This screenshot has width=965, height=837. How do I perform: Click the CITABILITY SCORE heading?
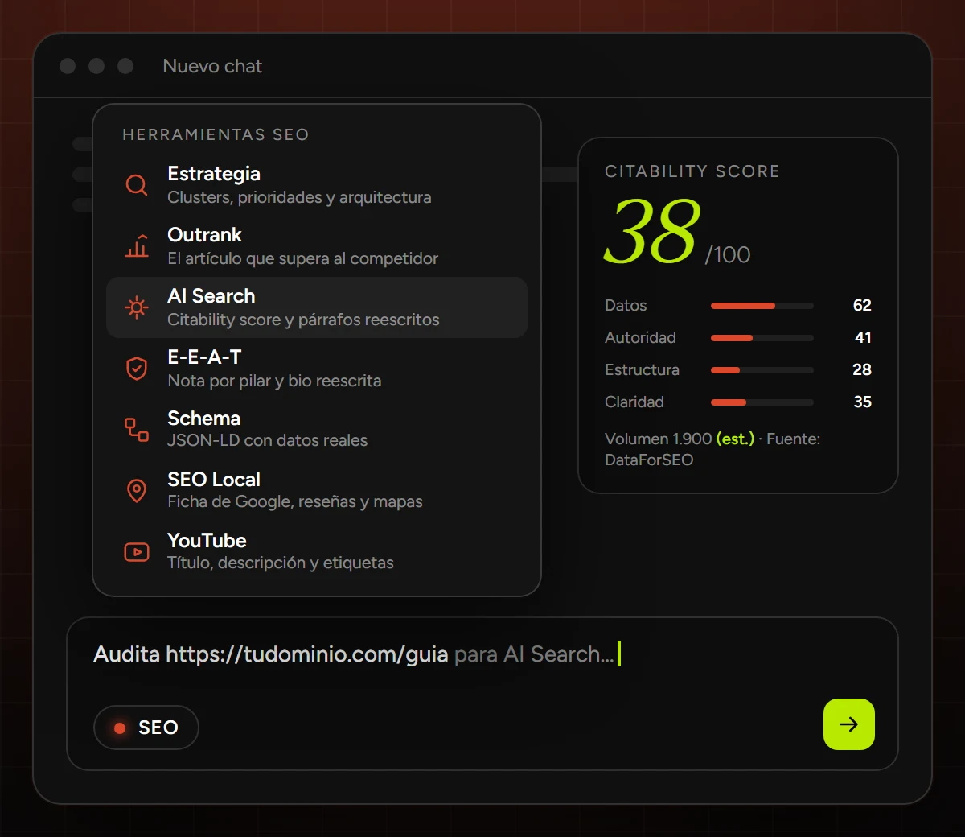pyautogui.click(x=692, y=171)
